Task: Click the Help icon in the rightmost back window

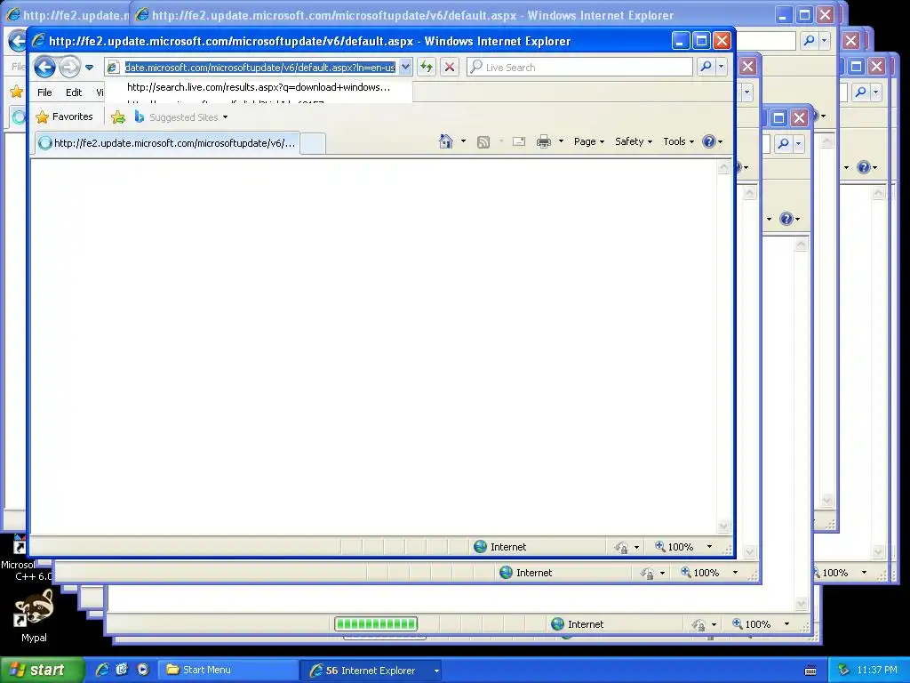Action: 864,167
